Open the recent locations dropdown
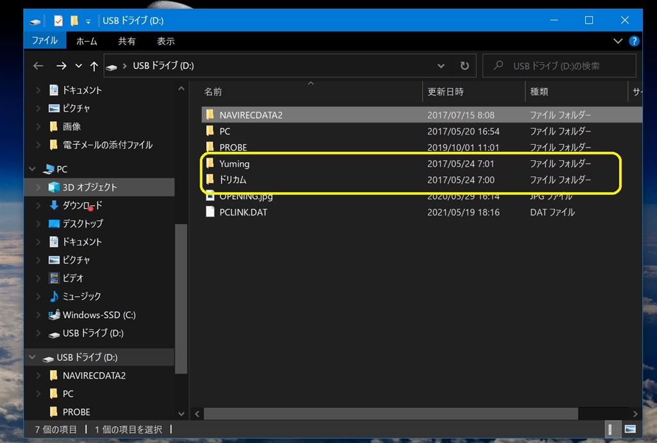This screenshot has height=443, width=657. click(78, 66)
